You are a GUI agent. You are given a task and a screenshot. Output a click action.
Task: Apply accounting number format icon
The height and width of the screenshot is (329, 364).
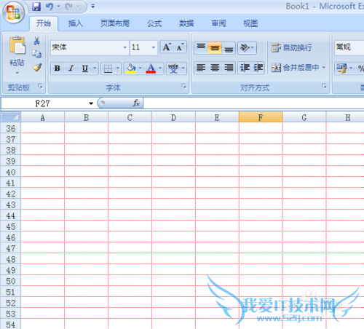341,68
